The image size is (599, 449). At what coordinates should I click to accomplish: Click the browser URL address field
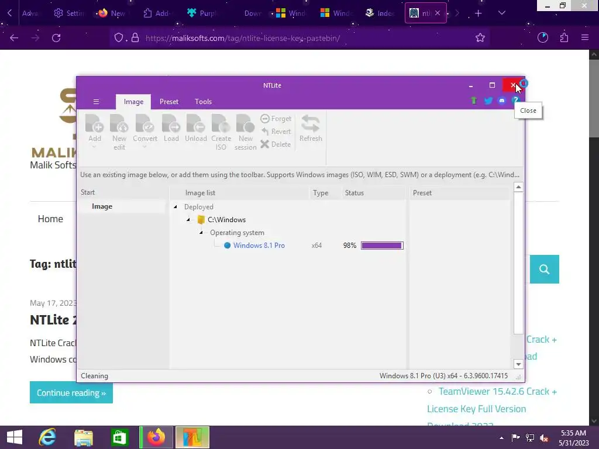coord(300,38)
